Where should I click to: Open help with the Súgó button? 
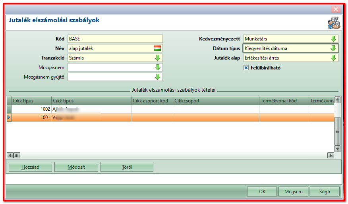click(325, 192)
